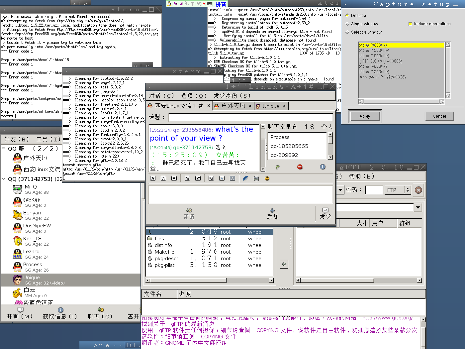Click the gFTP 2.0.18 entry in capture list

[381, 61]
